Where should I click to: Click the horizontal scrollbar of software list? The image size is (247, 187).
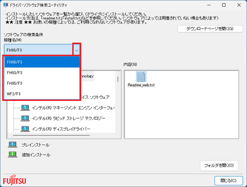click(x=51, y=135)
